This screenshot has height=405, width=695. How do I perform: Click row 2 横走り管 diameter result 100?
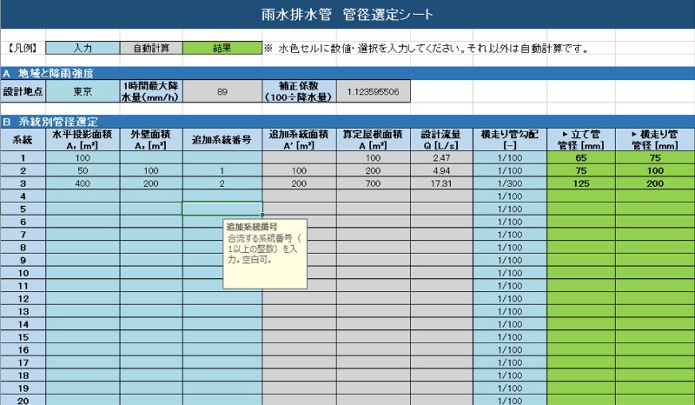[x=655, y=171]
